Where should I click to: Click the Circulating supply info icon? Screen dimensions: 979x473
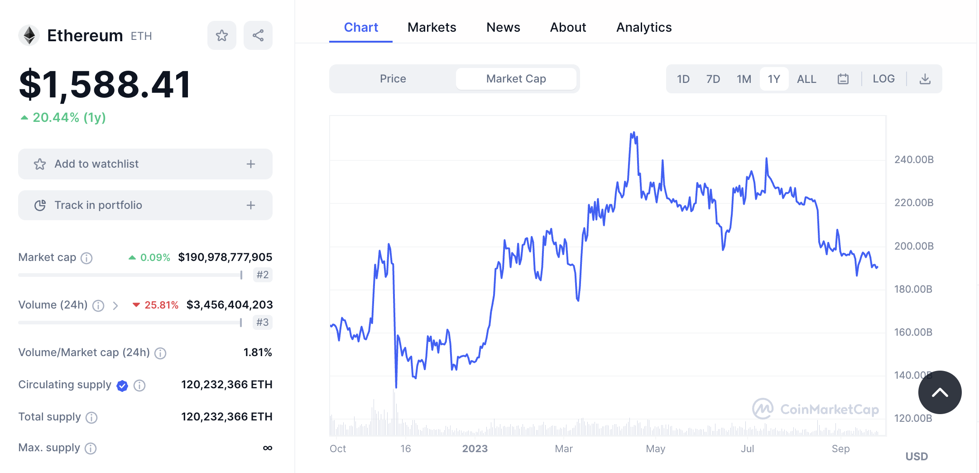pyautogui.click(x=139, y=386)
